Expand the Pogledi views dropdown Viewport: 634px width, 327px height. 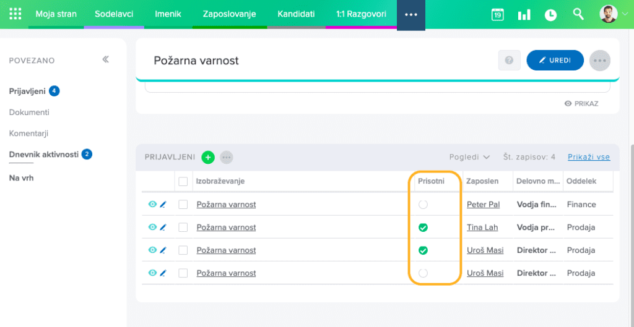tap(469, 157)
